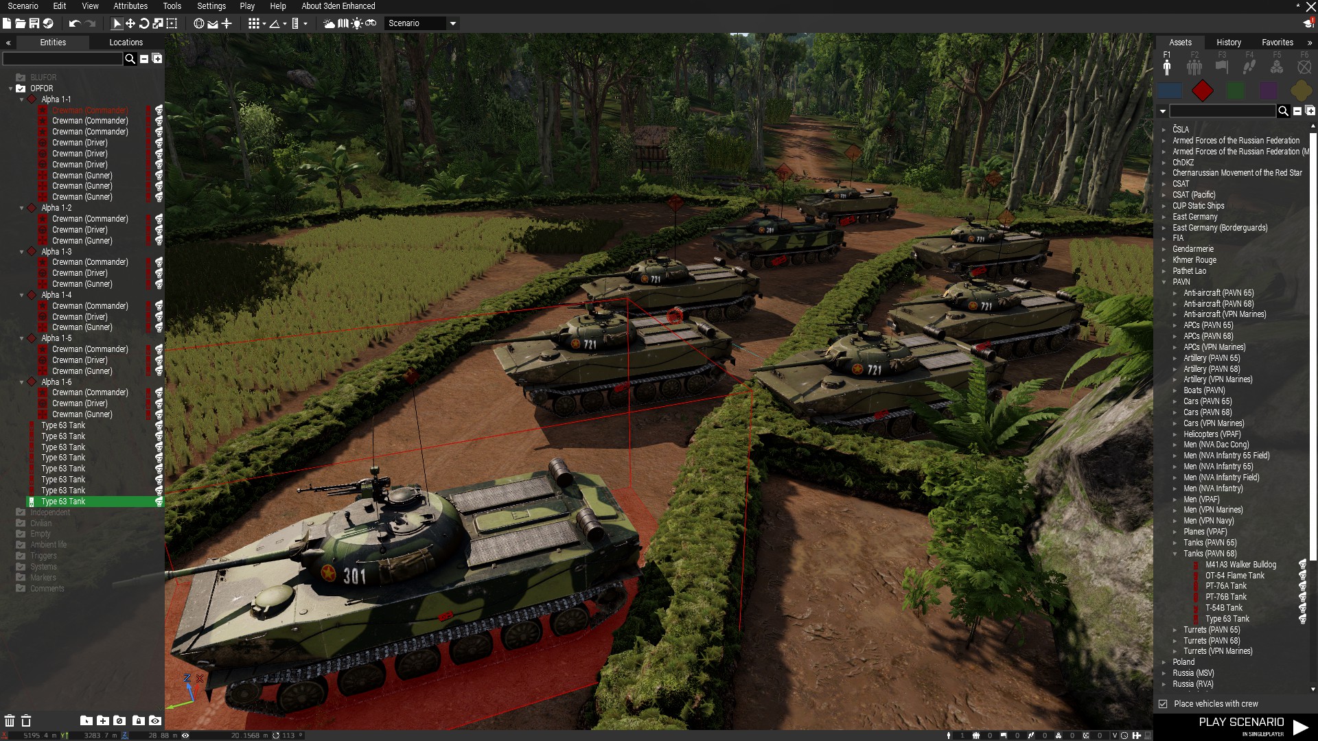Toggle the BLUFOR folder checkbox
Image resolution: width=1318 pixels, height=741 pixels.
tap(21, 78)
